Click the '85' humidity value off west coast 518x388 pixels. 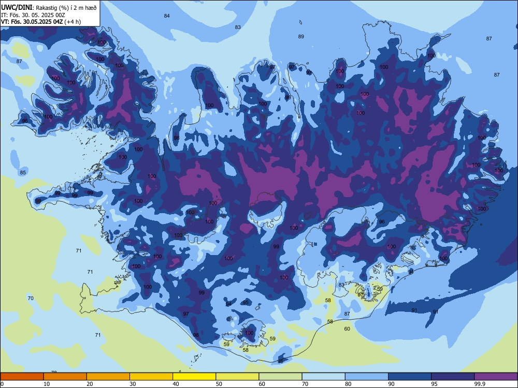coord(23,173)
